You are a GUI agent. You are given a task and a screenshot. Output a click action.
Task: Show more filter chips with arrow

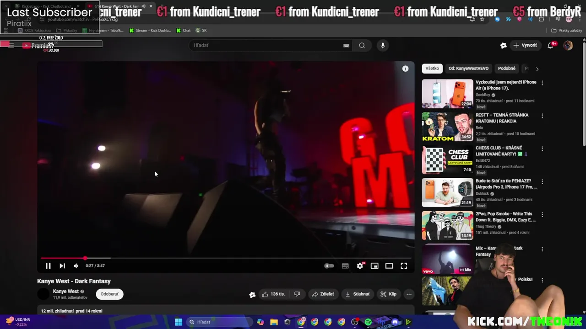point(537,69)
